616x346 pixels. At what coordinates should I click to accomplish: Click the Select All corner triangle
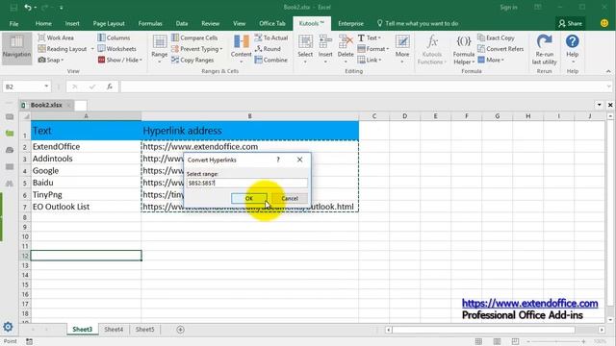26,116
